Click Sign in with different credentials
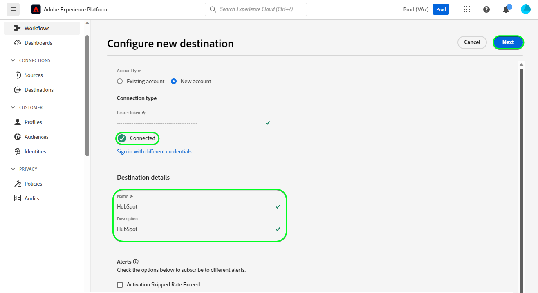538x293 pixels. [154, 151]
